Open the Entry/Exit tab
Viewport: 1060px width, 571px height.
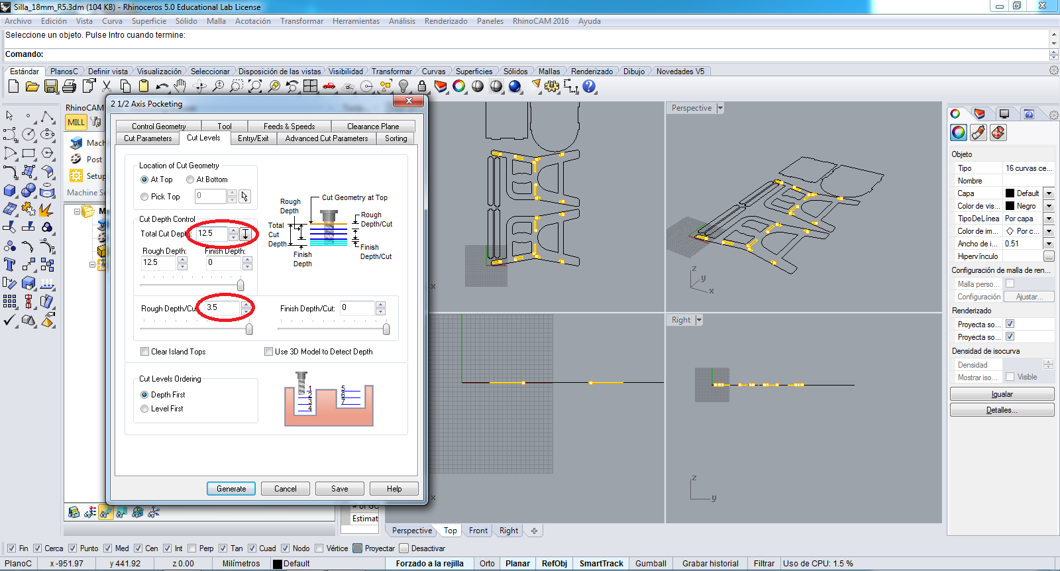click(253, 138)
